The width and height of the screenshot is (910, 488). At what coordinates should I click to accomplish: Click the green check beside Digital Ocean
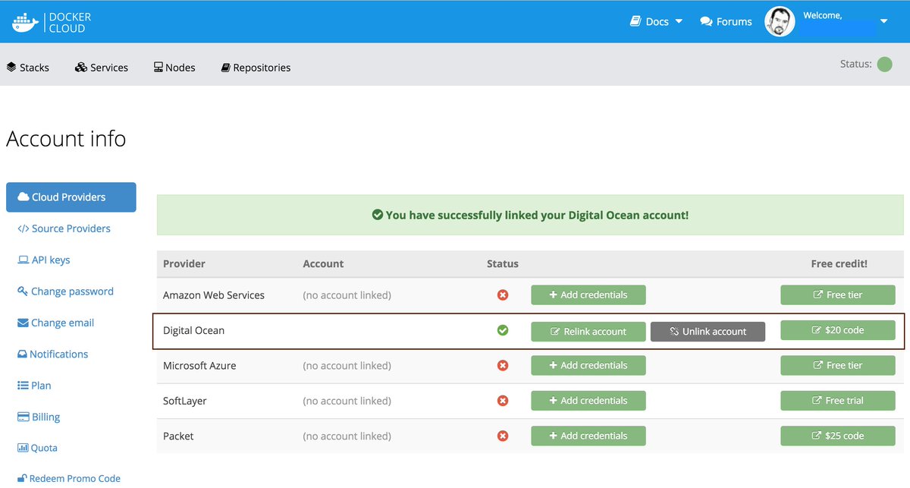pos(503,330)
